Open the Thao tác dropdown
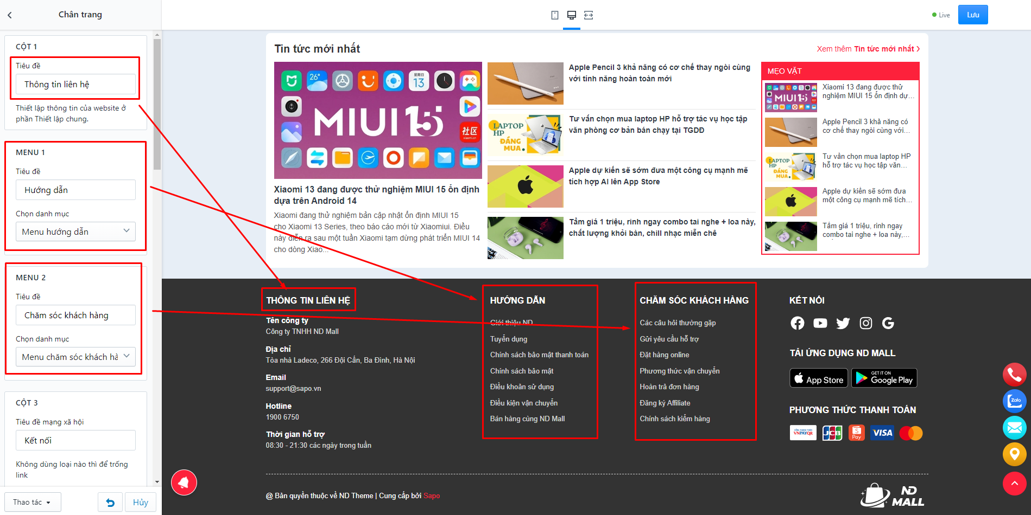The width and height of the screenshot is (1031, 515). [33, 503]
